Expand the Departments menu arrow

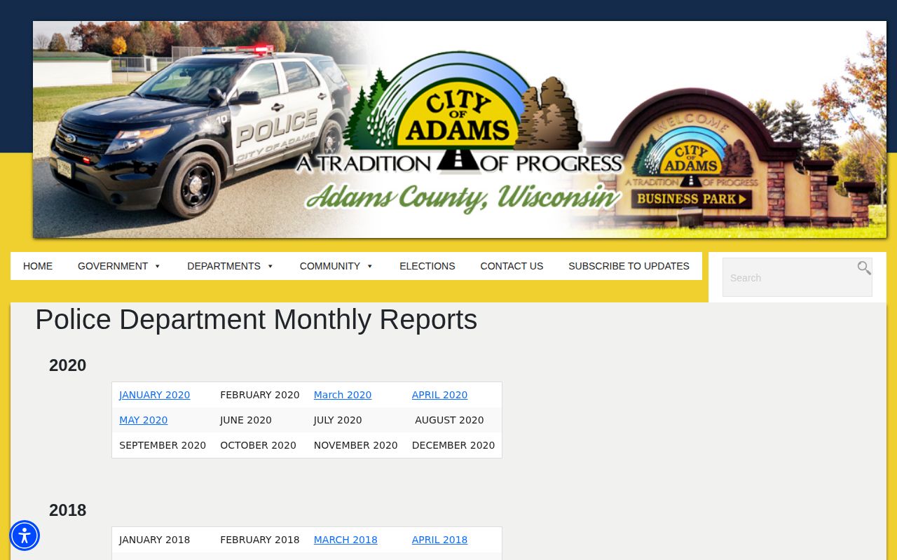pyautogui.click(x=271, y=266)
